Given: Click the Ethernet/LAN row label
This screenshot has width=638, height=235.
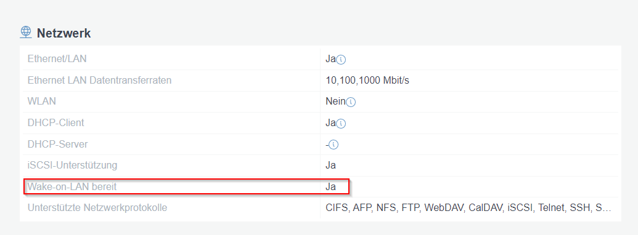Looking at the screenshot, I should [57, 59].
